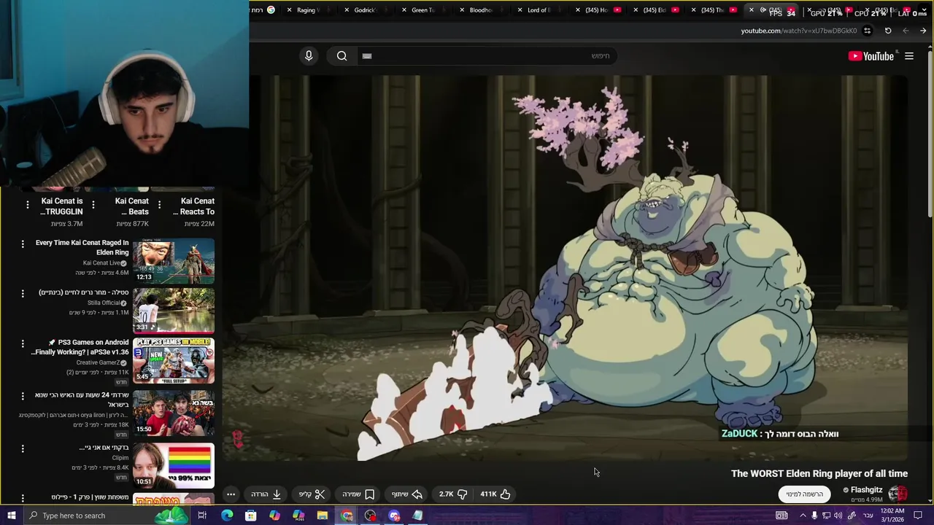This screenshot has width=934, height=525.
Task: Open options menu for Stilla Official video
Action: coord(23,294)
